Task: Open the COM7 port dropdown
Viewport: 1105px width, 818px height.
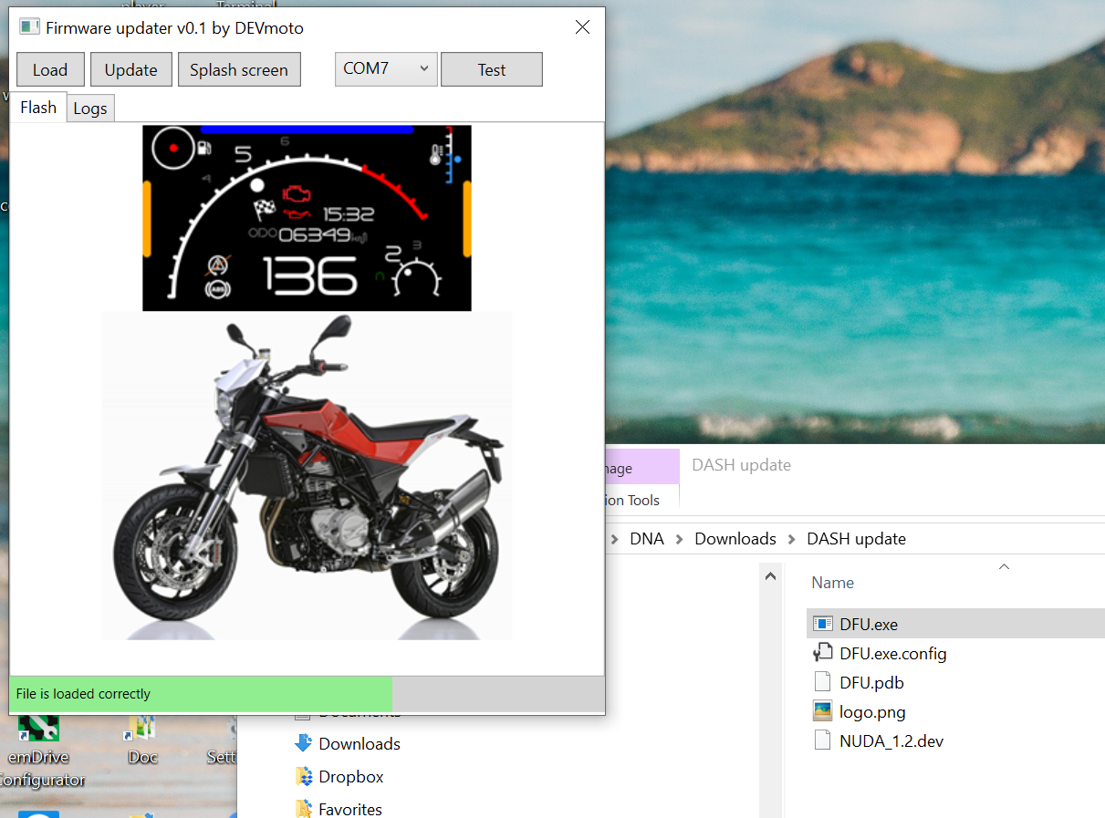Action: 386,69
